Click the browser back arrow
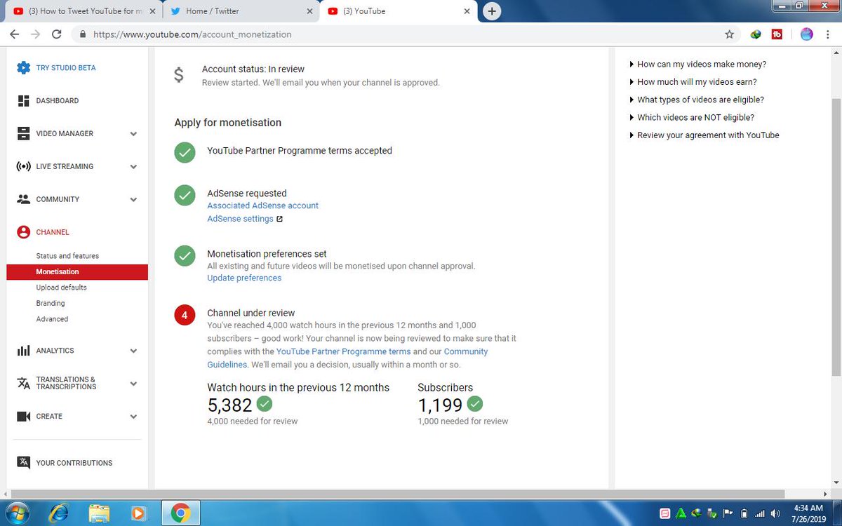The height and width of the screenshot is (526, 842). tap(15, 34)
